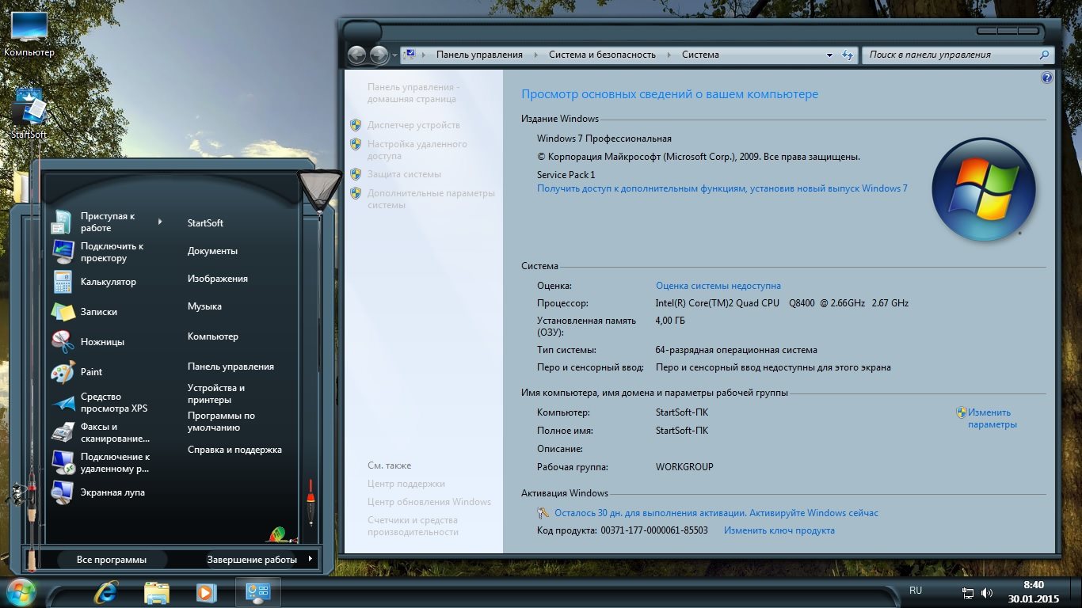The width and height of the screenshot is (1082, 608).
Task: Expand the Система и безопасность breadcrumb arrow
Action: click(669, 55)
